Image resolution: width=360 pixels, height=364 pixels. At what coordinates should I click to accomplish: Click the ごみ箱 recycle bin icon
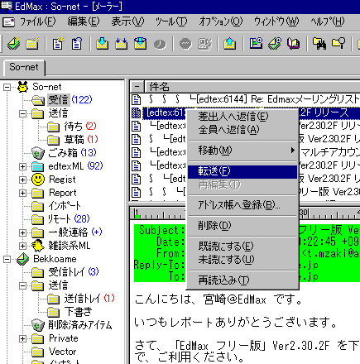coord(38,153)
